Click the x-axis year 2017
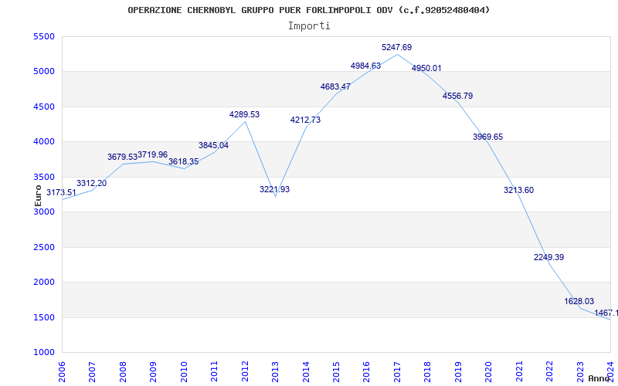 (x=397, y=372)
